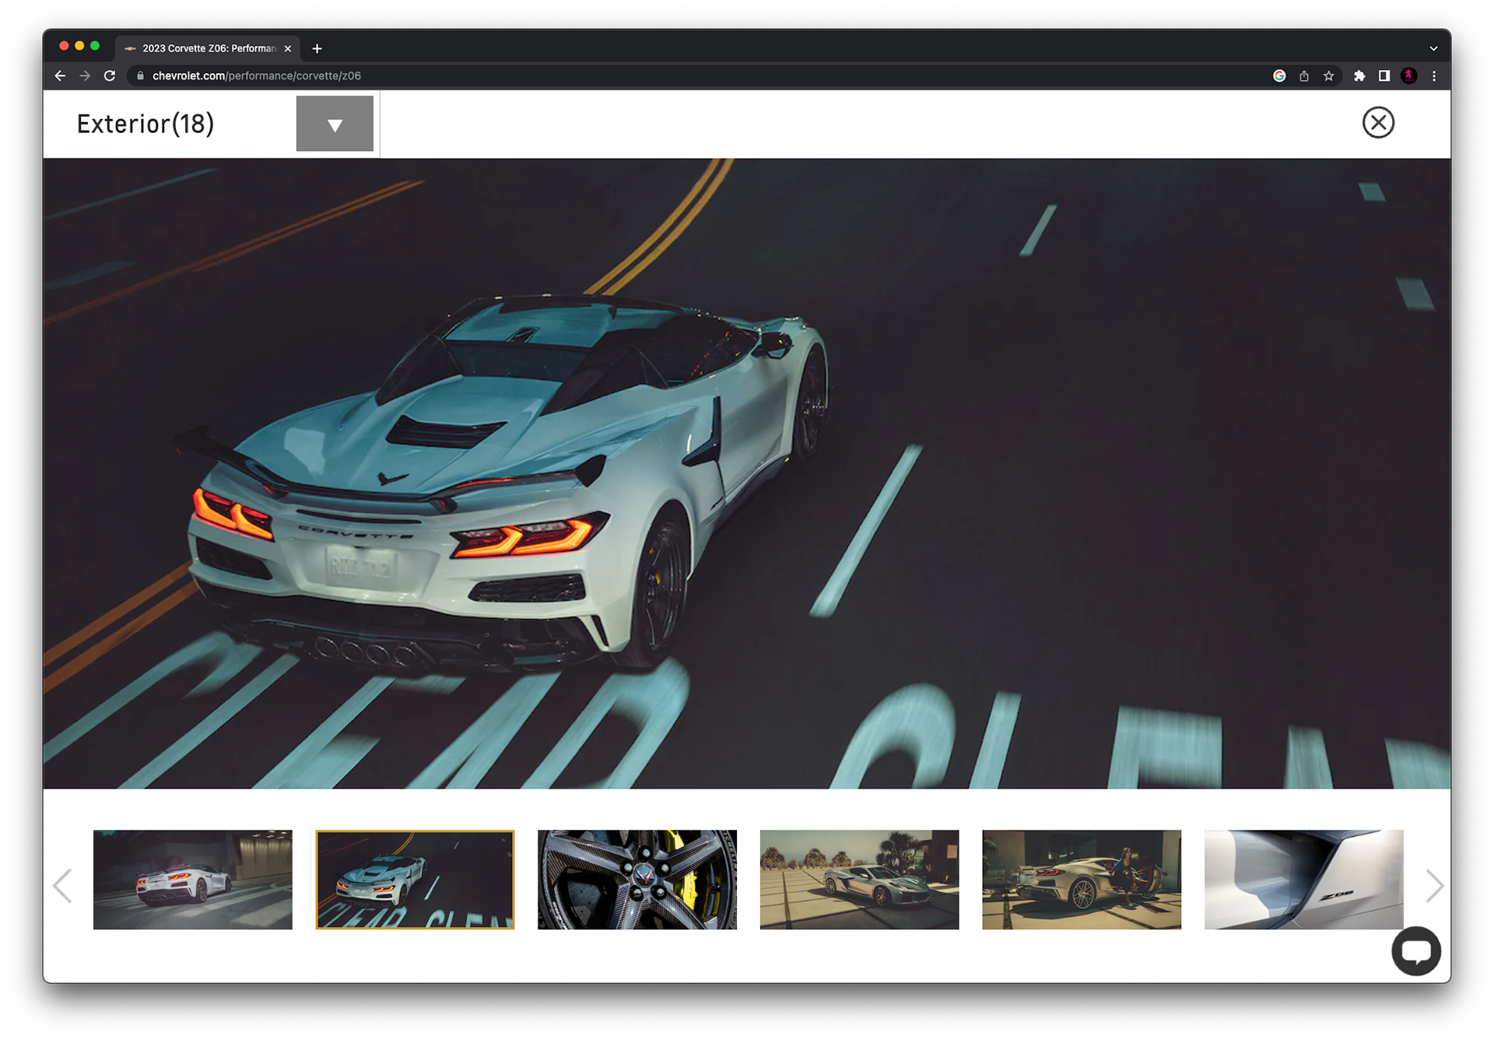Click the site lock icon in address bar
Image resolution: width=1494 pixels, height=1040 pixels.
[x=140, y=76]
